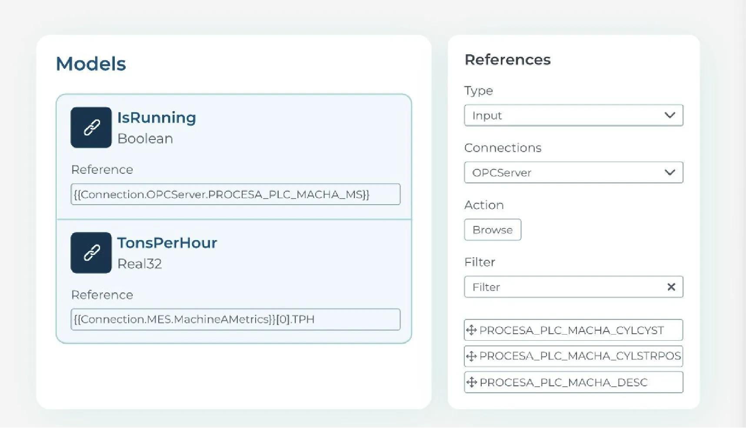Click the IsRunning Reference field
The image size is (746, 428).
[235, 194]
